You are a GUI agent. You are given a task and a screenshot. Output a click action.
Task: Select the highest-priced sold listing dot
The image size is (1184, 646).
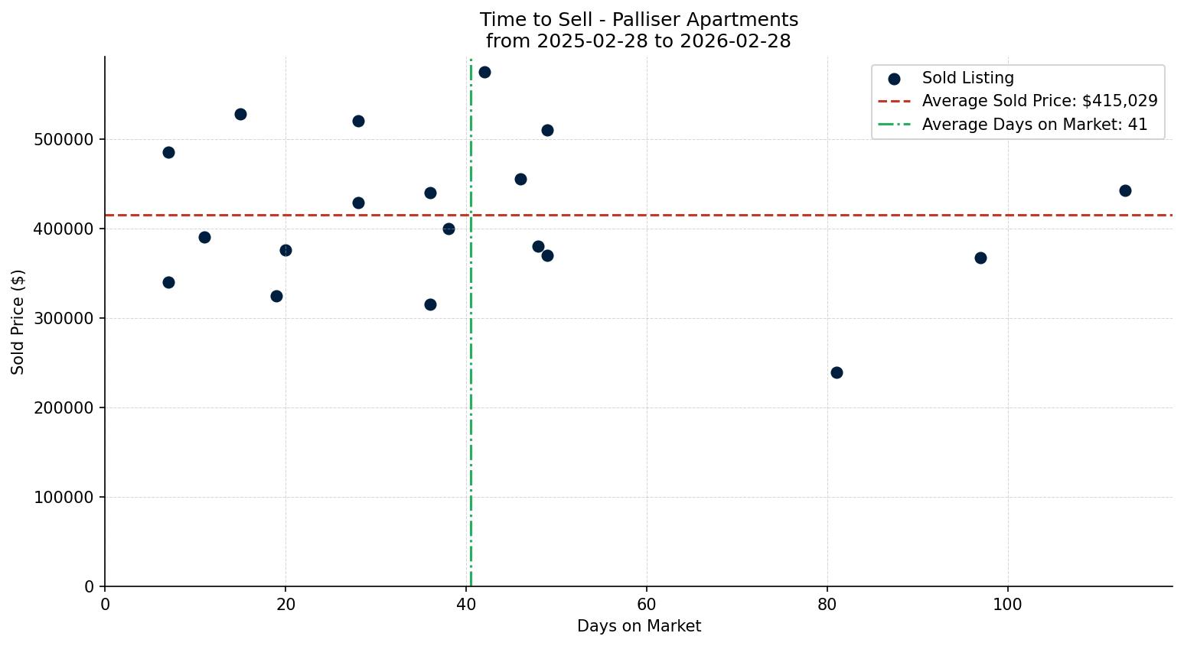point(484,73)
